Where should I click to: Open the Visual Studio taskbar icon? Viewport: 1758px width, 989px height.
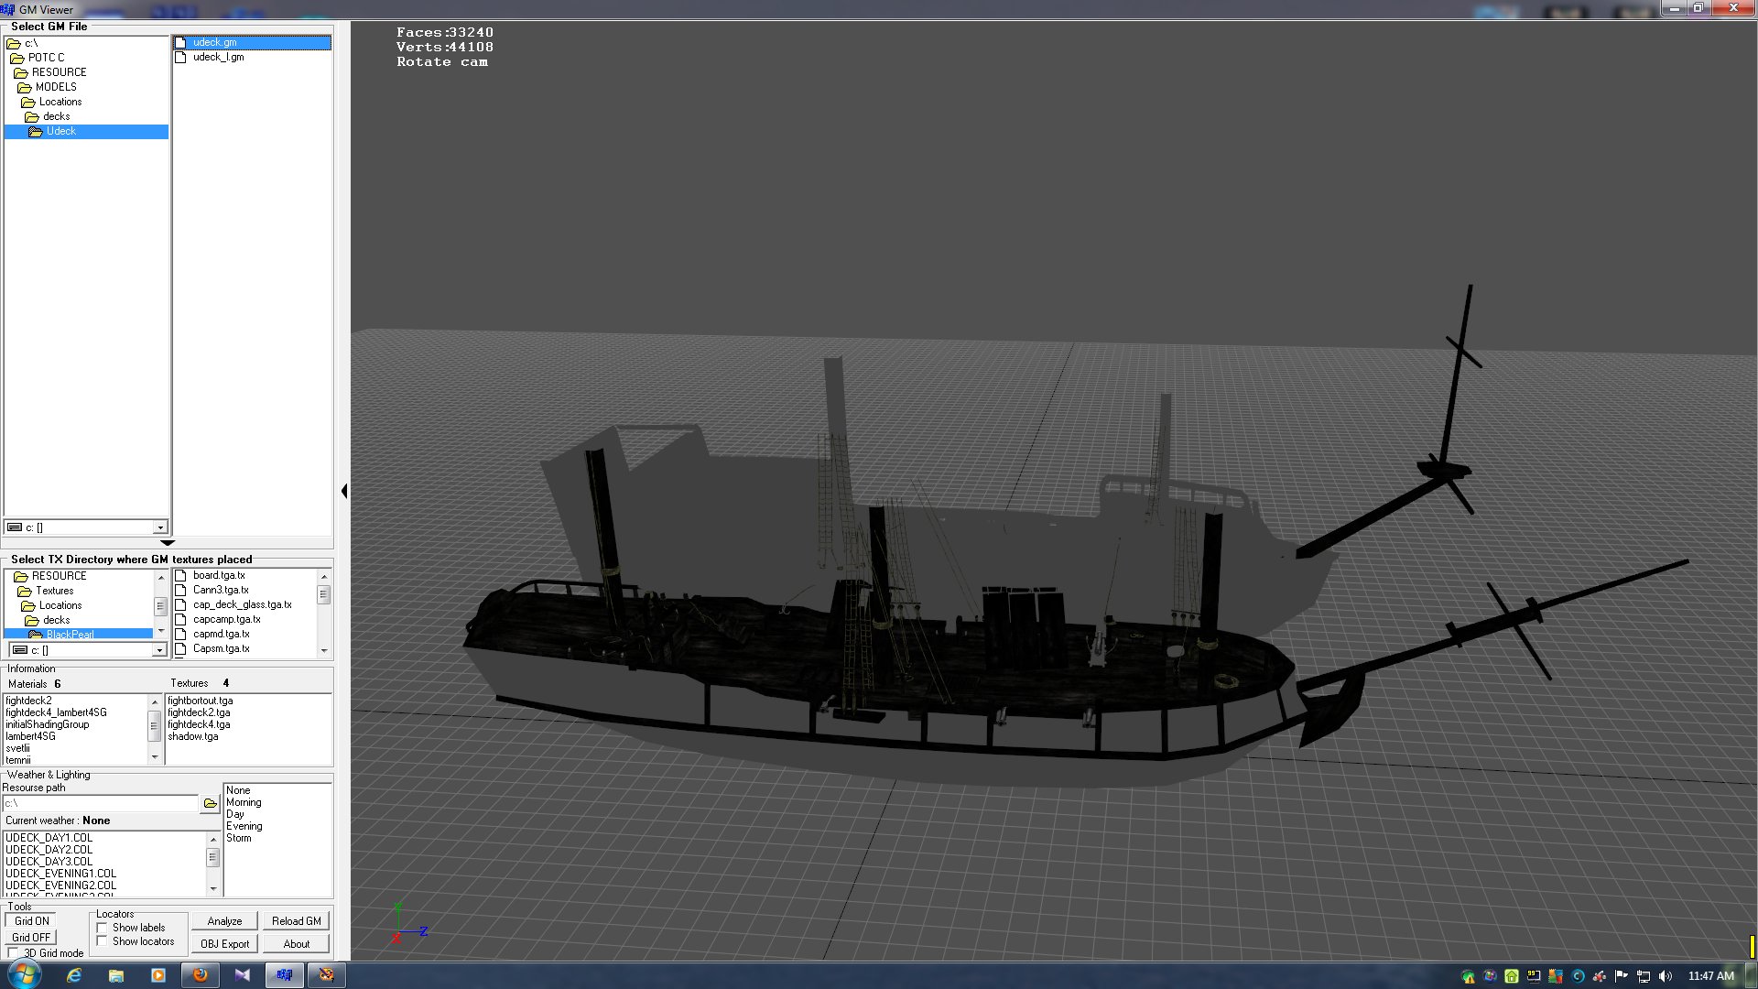pyautogui.click(x=243, y=976)
